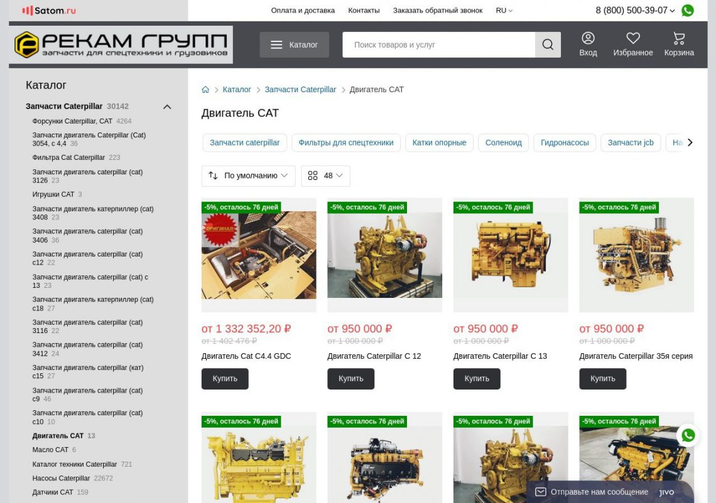Open 'Фильтра Cat Caterpillar' category

pyautogui.click(x=68, y=157)
